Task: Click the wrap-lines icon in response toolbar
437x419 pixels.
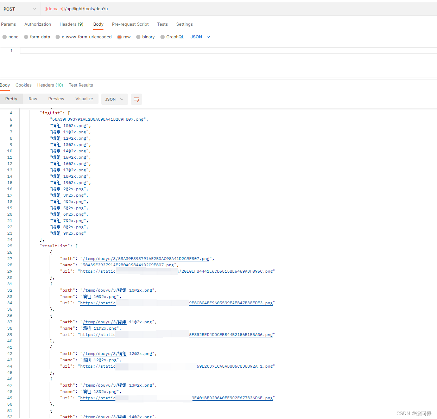Action: (x=137, y=99)
